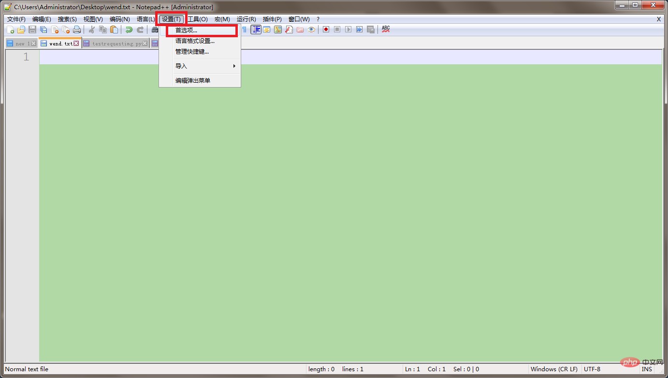
Task: Start macro recording with the red dot icon
Action: 326,29
